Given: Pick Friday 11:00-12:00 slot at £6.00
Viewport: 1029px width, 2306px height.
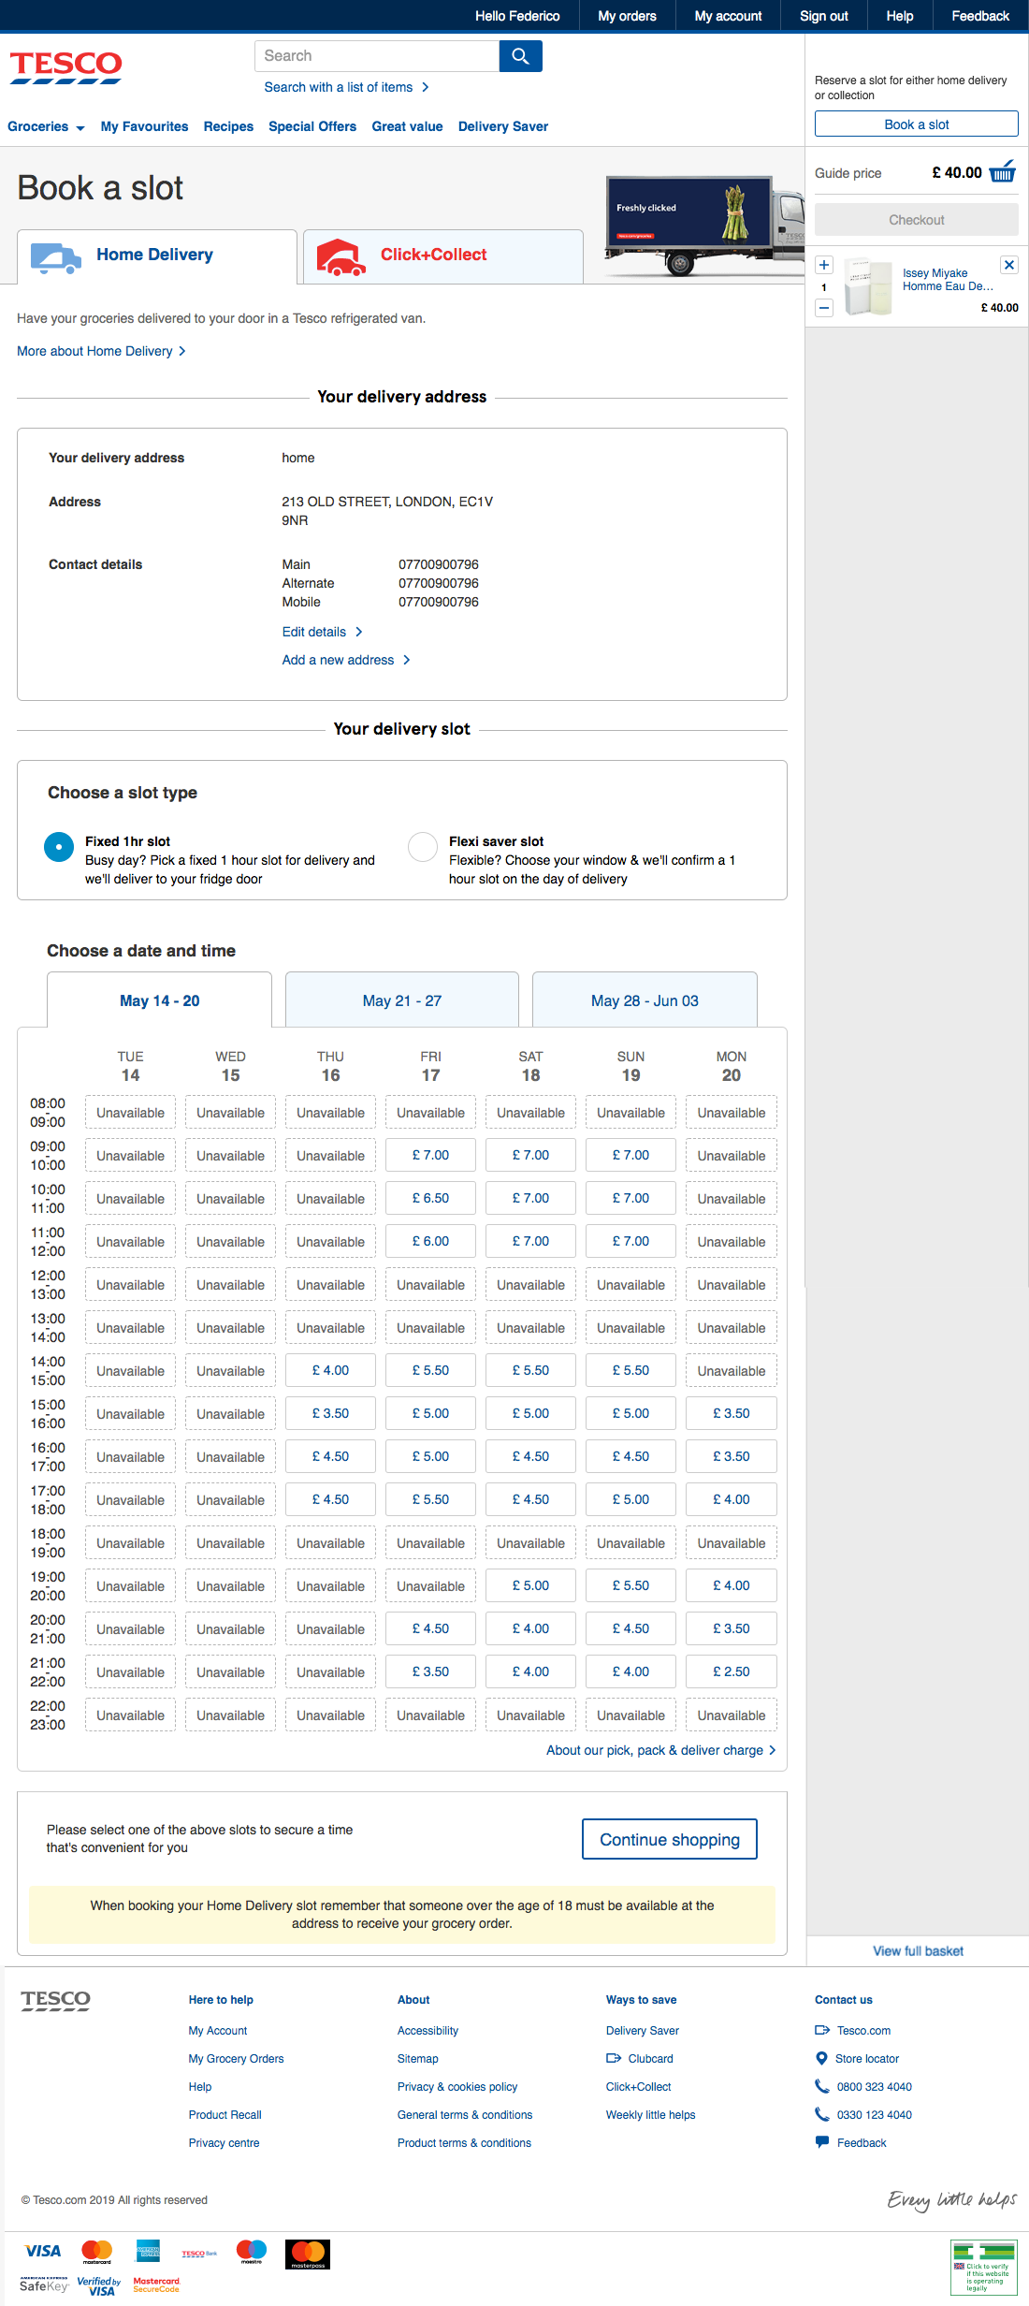Looking at the screenshot, I should (x=430, y=1241).
